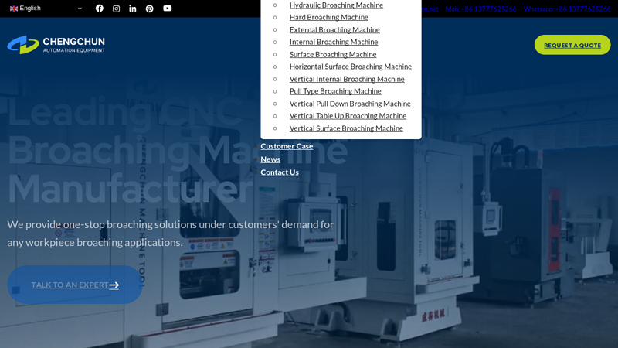Image resolution: width=618 pixels, height=348 pixels.
Task: Open the Instagram social icon
Action: click(116, 9)
